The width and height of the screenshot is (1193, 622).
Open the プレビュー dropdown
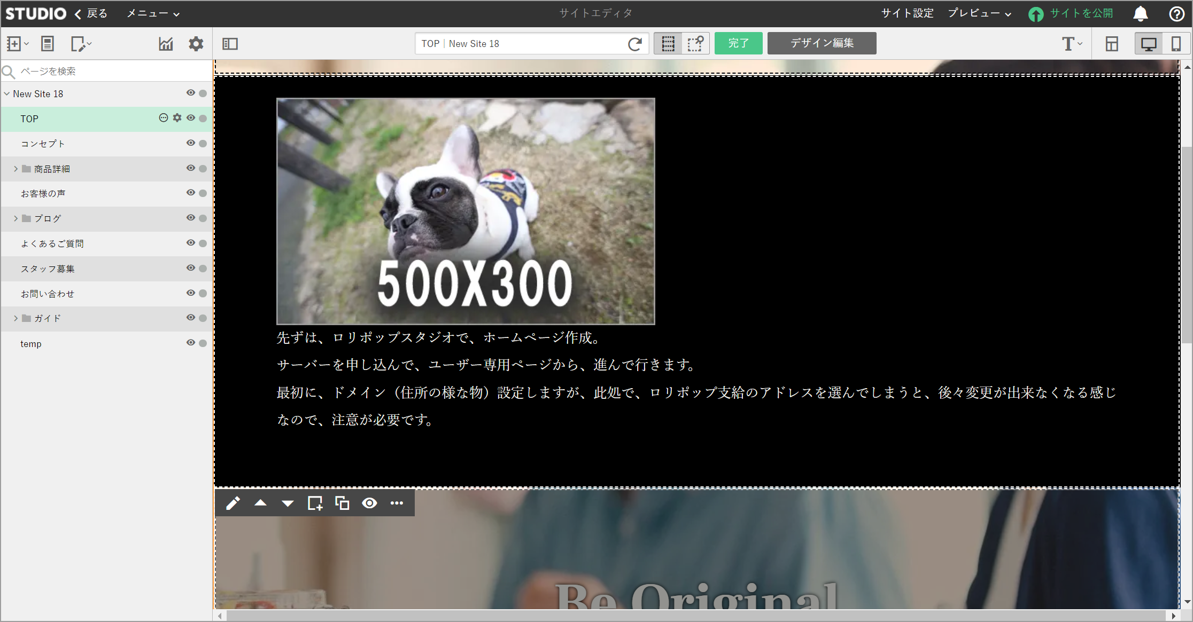(x=979, y=13)
